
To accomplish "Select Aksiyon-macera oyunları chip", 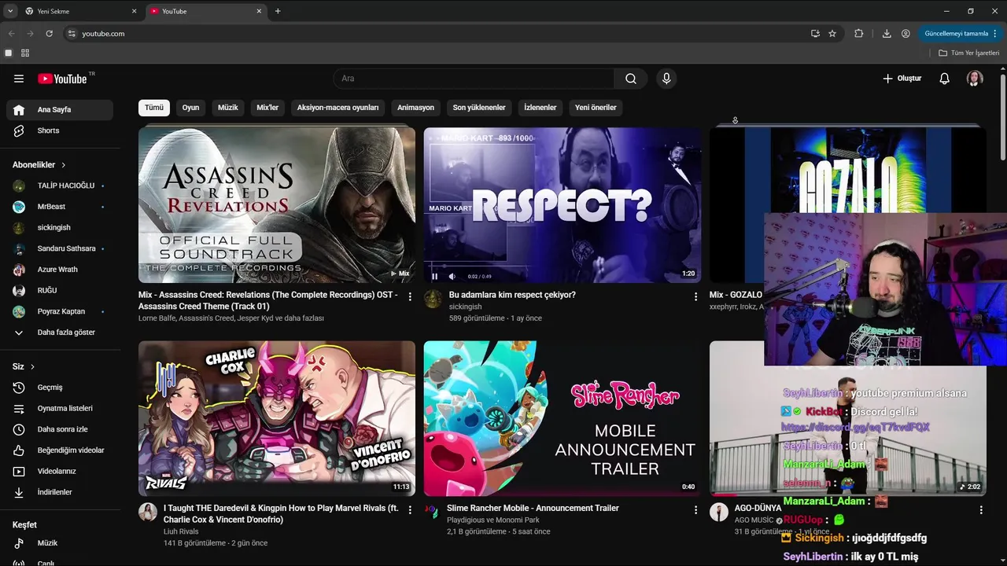I will [x=338, y=108].
